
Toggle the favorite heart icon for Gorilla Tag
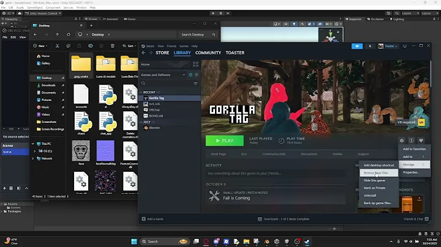[421, 141]
